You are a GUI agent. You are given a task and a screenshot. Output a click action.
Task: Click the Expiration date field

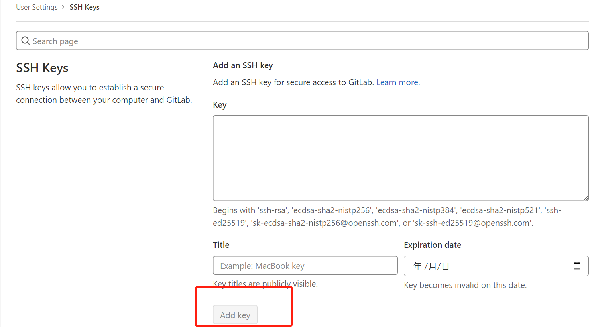(496, 266)
